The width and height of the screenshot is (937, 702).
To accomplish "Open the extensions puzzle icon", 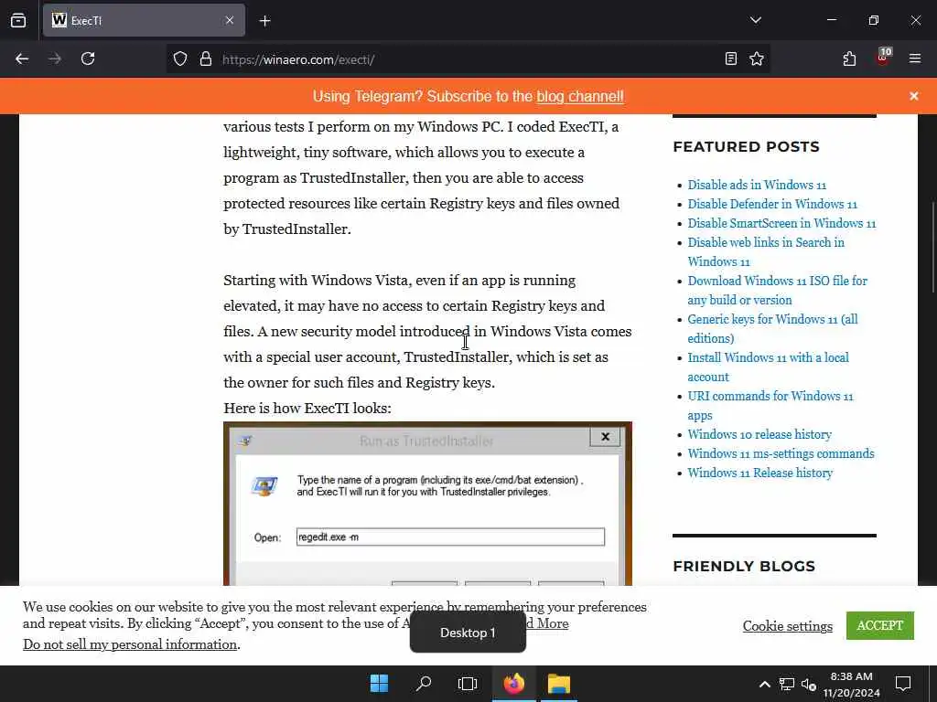I will coord(849,59).
